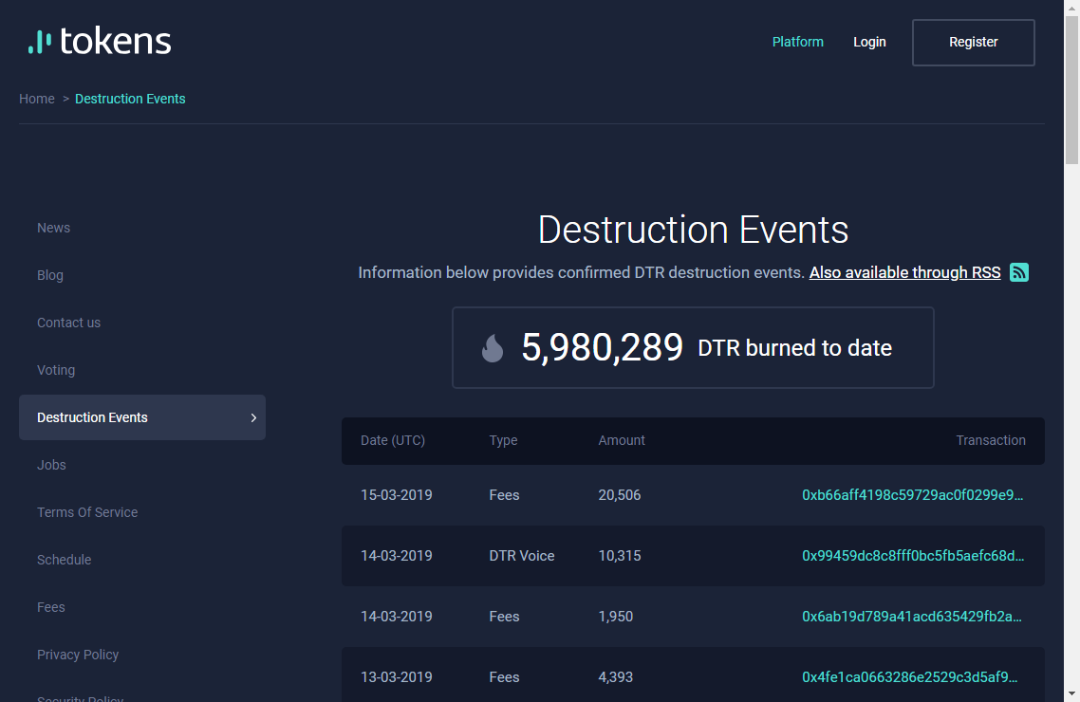Click the scrollbar up arrow

1071,7
